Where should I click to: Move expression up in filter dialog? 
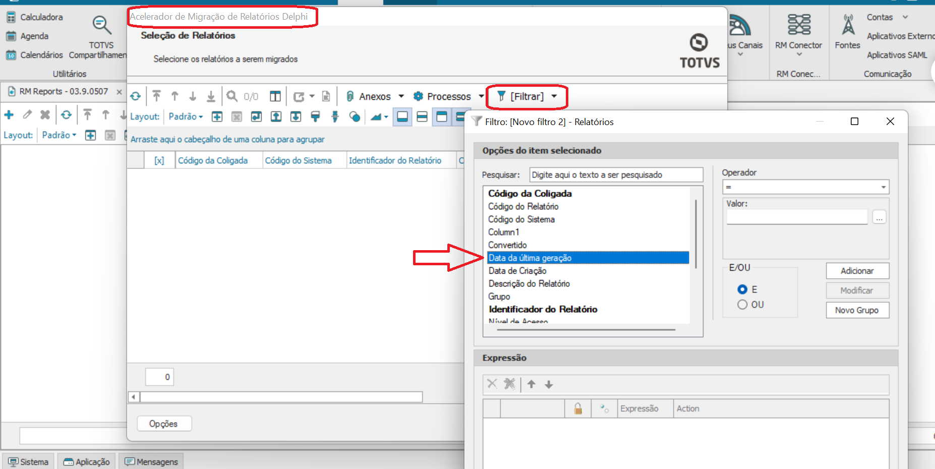(531, 384)
